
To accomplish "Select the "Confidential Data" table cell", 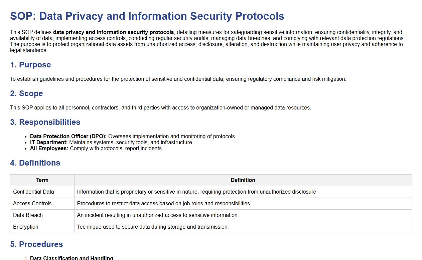I will click(x=33, y=192).
